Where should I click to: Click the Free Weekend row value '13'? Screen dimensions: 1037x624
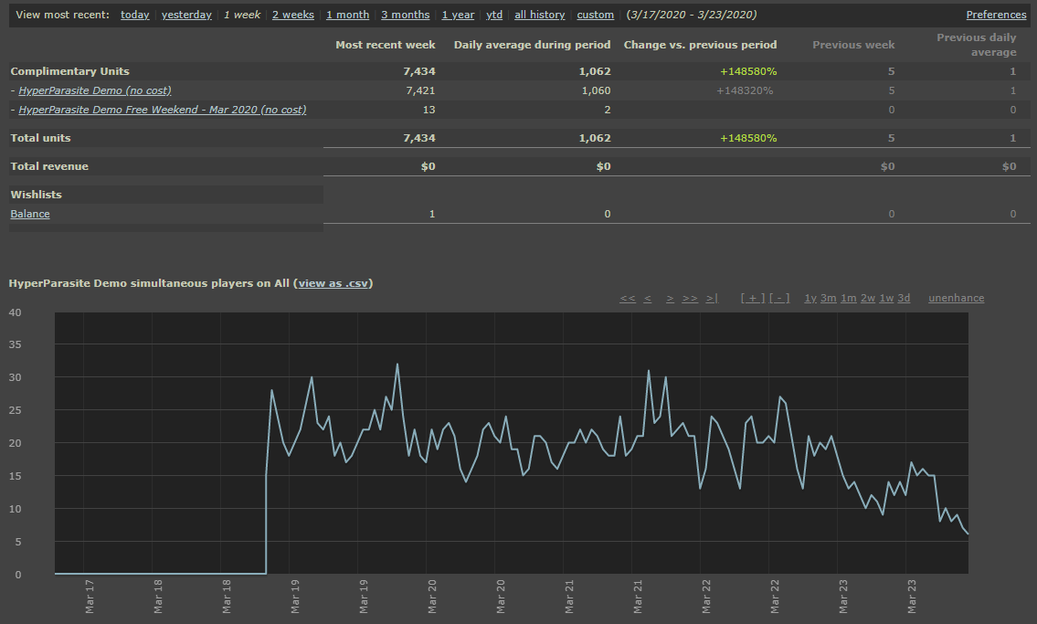pos(429,110)
